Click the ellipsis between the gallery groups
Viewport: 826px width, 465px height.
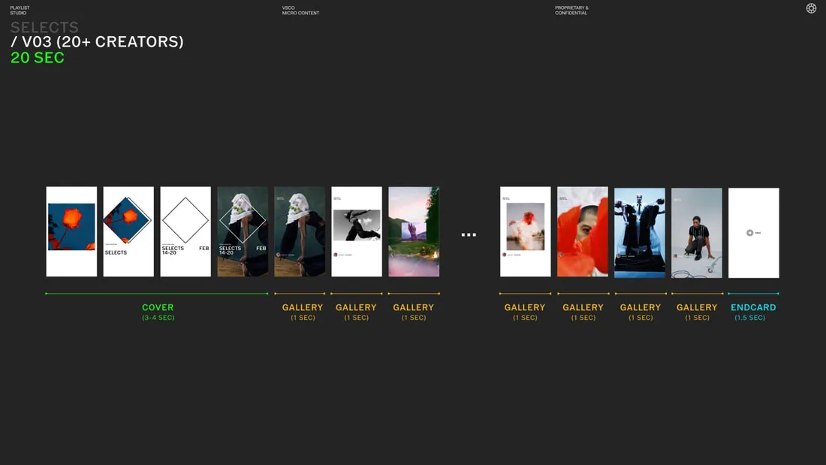point(469,234)
